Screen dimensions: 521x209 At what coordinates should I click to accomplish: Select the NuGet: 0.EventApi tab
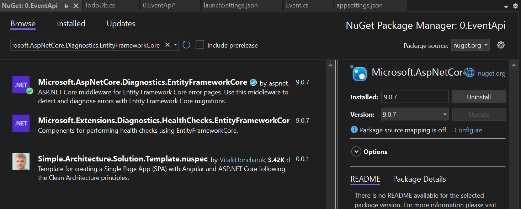click(x=30, y=6)
